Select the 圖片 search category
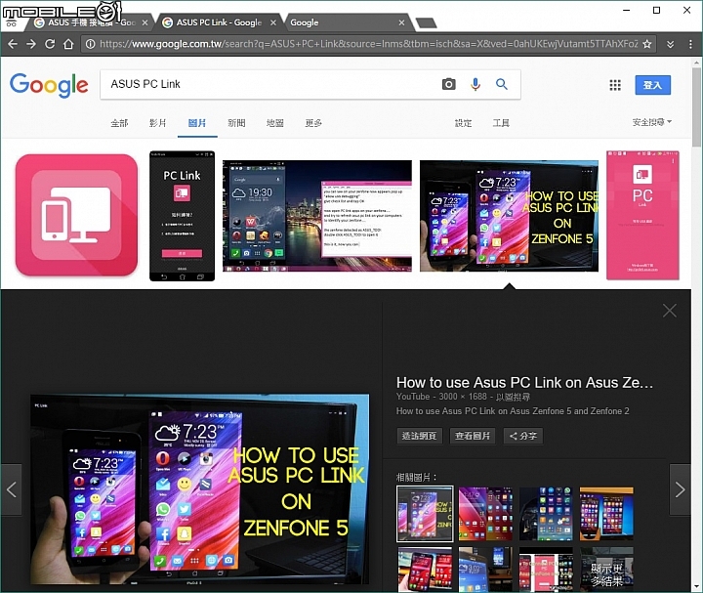The width and height of the screenshot is (703, 593). (x=197, y=123)
